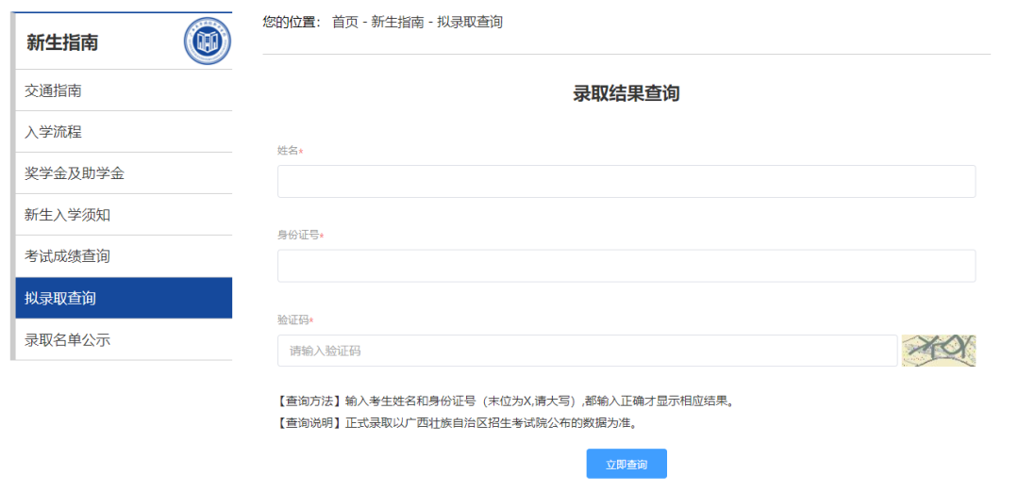
Task: Focus the 身份证号 input field
Action: (626, 266)
